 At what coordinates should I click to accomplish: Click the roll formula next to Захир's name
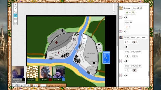(139, 38)
